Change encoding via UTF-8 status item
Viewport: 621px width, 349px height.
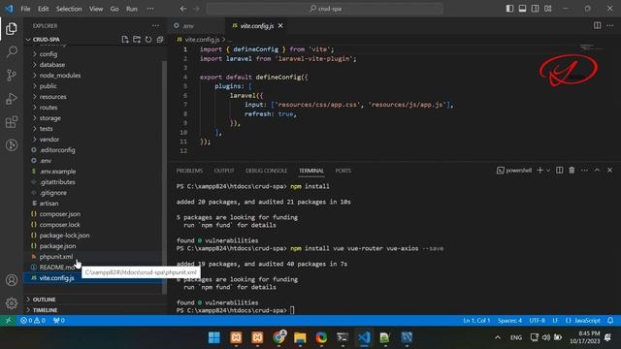(x=537, y=321)
